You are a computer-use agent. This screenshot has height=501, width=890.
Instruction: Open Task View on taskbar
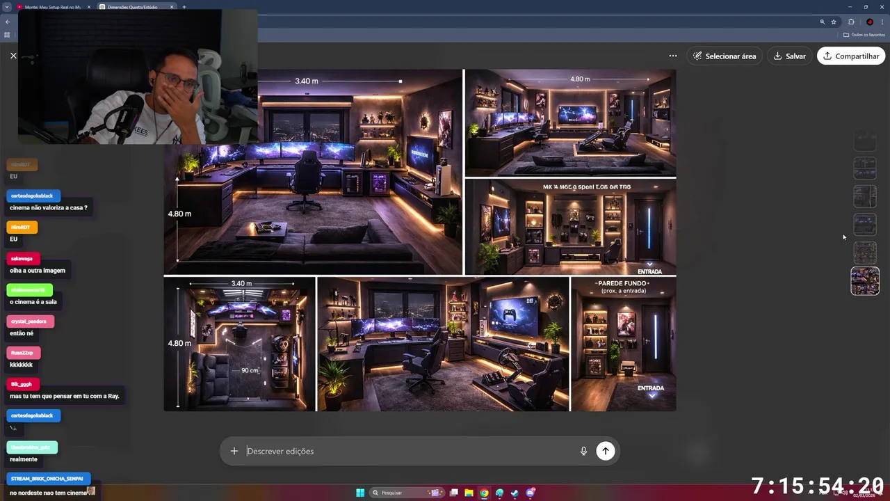pos(454,493)
